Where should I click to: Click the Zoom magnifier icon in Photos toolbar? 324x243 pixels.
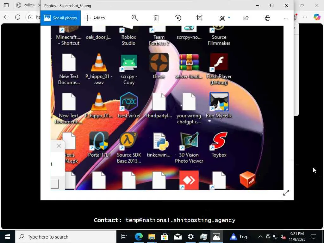click(135, 18)
